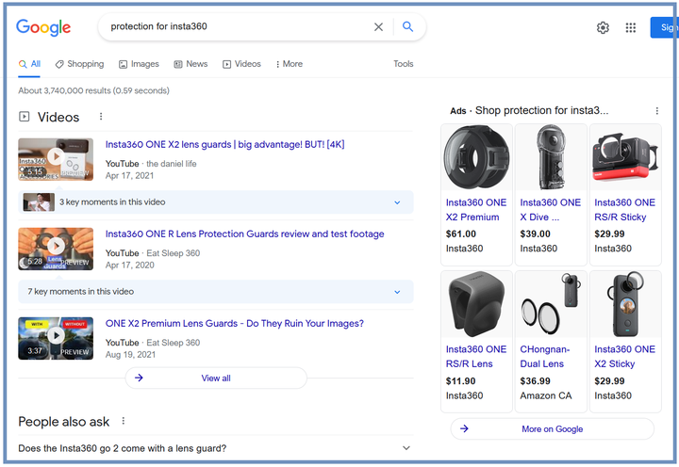
Task: Click the View all videos button
Action: (x=216, y=378)
